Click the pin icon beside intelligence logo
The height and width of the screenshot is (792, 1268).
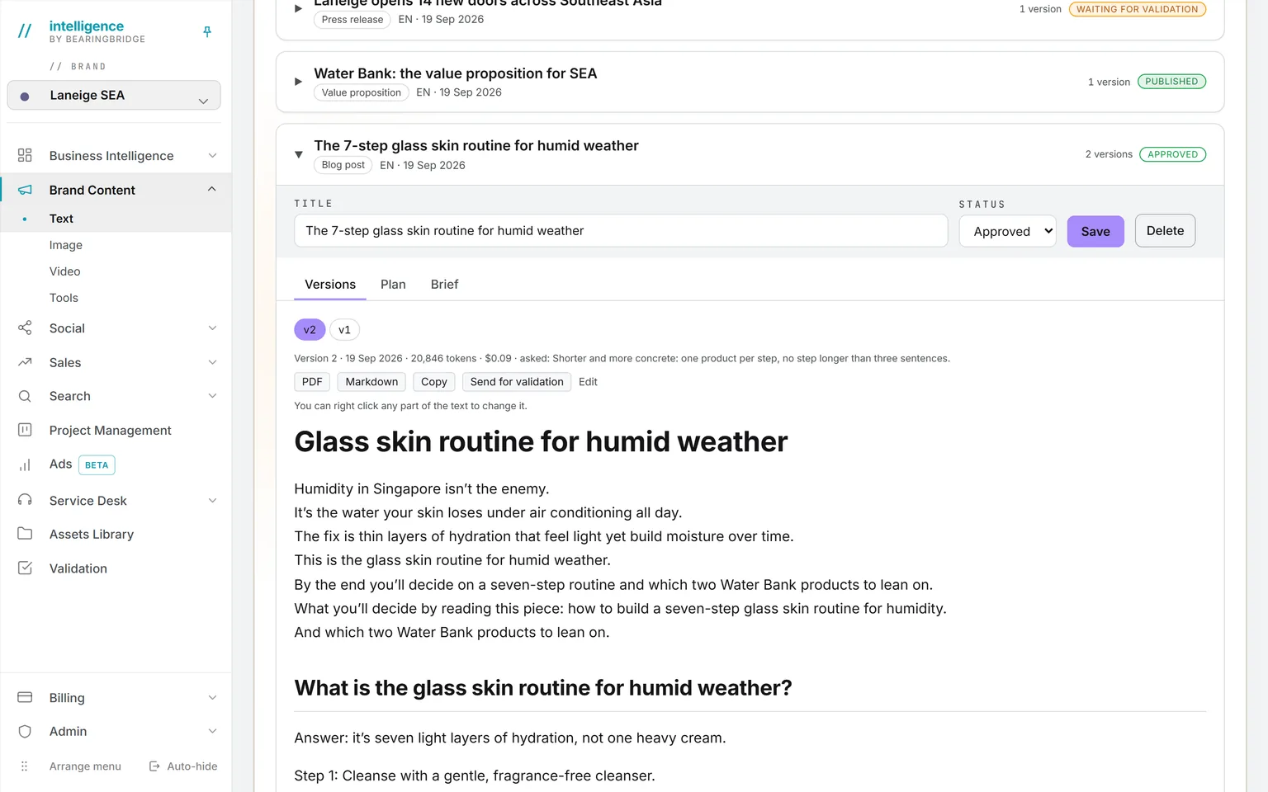coord(207,31)
